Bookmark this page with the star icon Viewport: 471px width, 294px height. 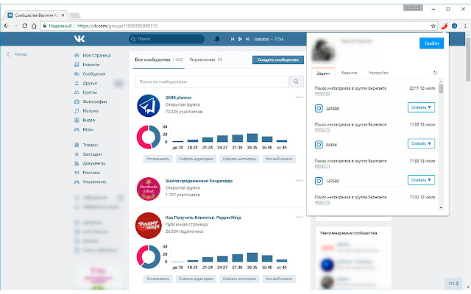click(433, 25)
